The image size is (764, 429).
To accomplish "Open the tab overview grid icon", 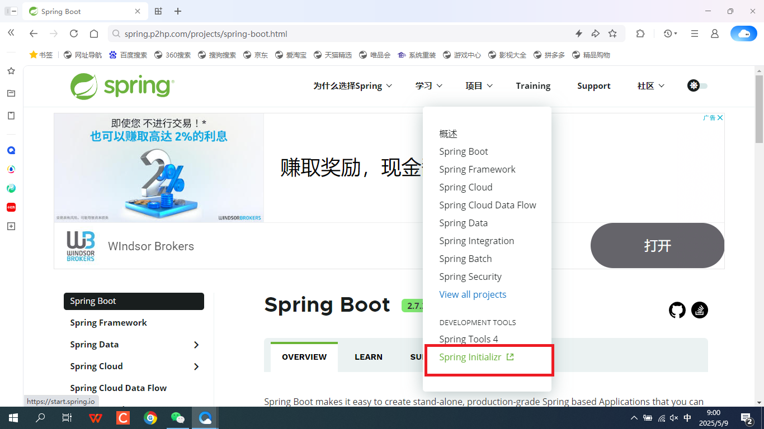I will (x=158, y=11).
